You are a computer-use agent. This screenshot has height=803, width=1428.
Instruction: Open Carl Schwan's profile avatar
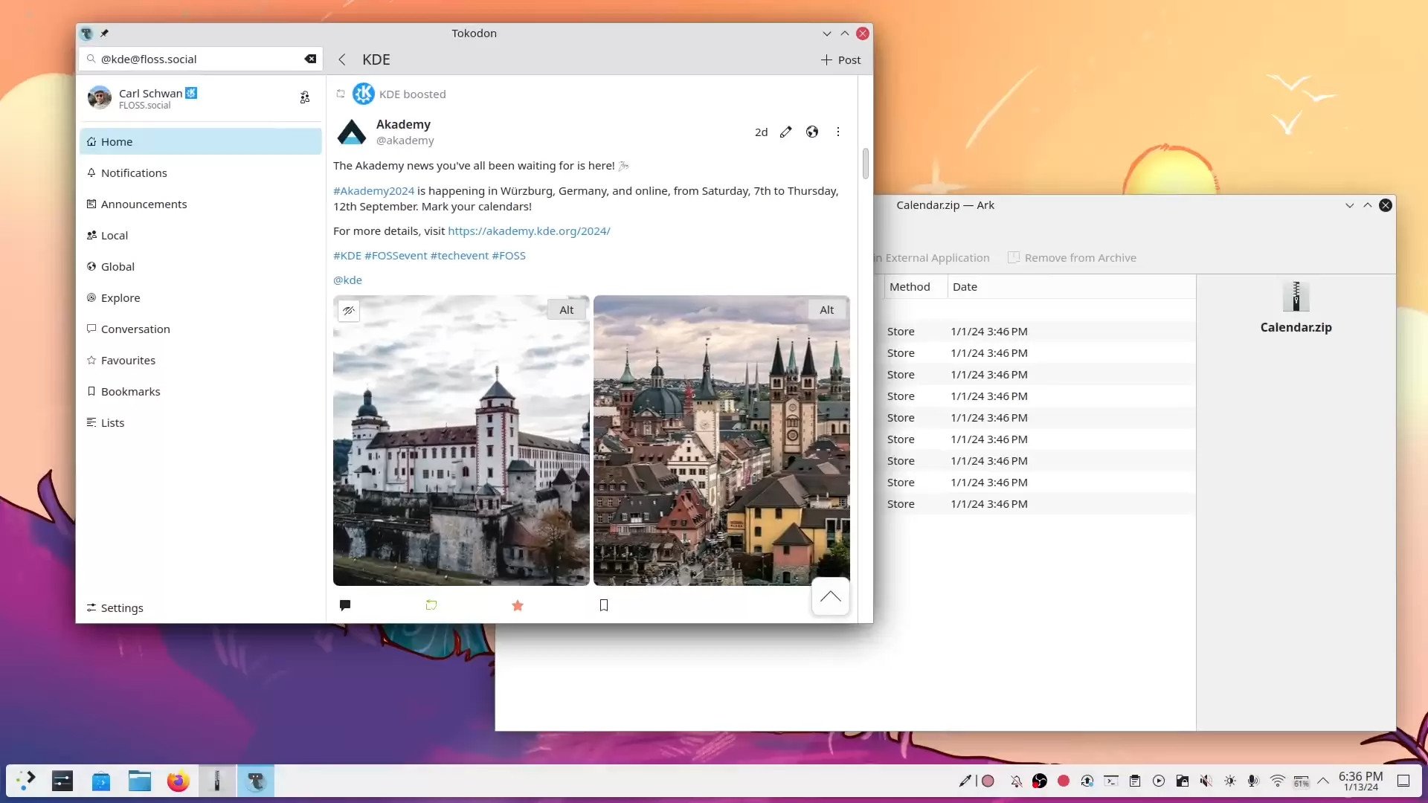tap(100, 97)
